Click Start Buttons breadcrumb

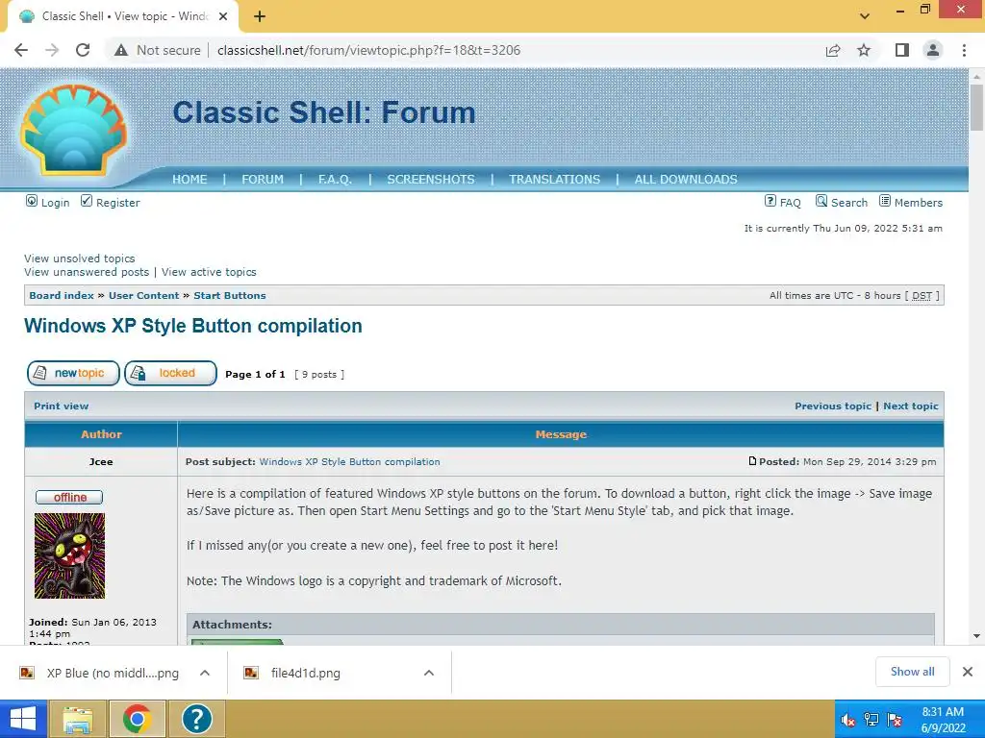coord(230,296)
